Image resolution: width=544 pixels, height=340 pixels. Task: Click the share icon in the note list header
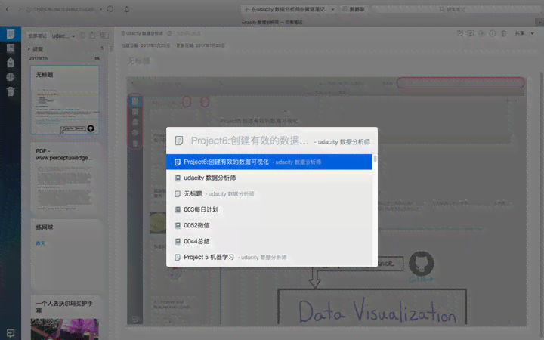(93, 36)
